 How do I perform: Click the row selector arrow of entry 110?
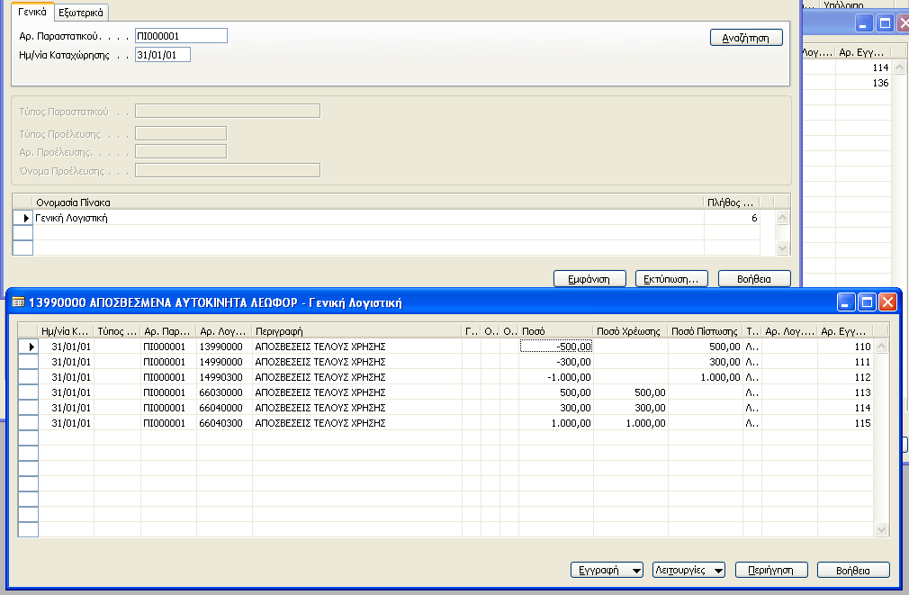(29, 347)
